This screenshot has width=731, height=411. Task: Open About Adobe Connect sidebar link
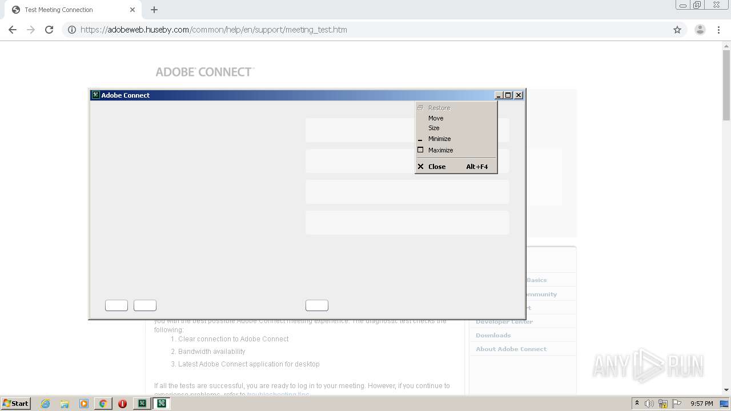[x=511, y=349]
